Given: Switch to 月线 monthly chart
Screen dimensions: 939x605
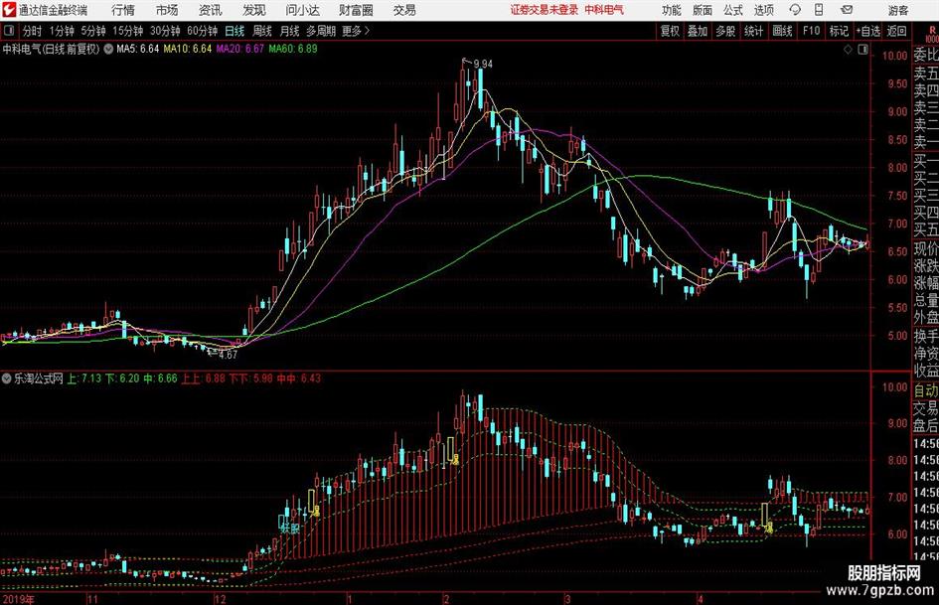Looking at the screenshot, I should (x=289, y=31).
